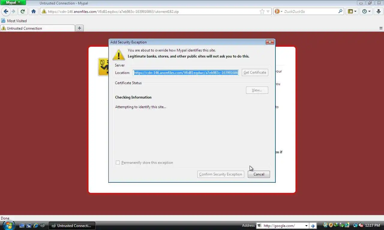This screenshot has height=230, width=384.
Task: Click the View... certificate button
Action: tap(257, 90)
